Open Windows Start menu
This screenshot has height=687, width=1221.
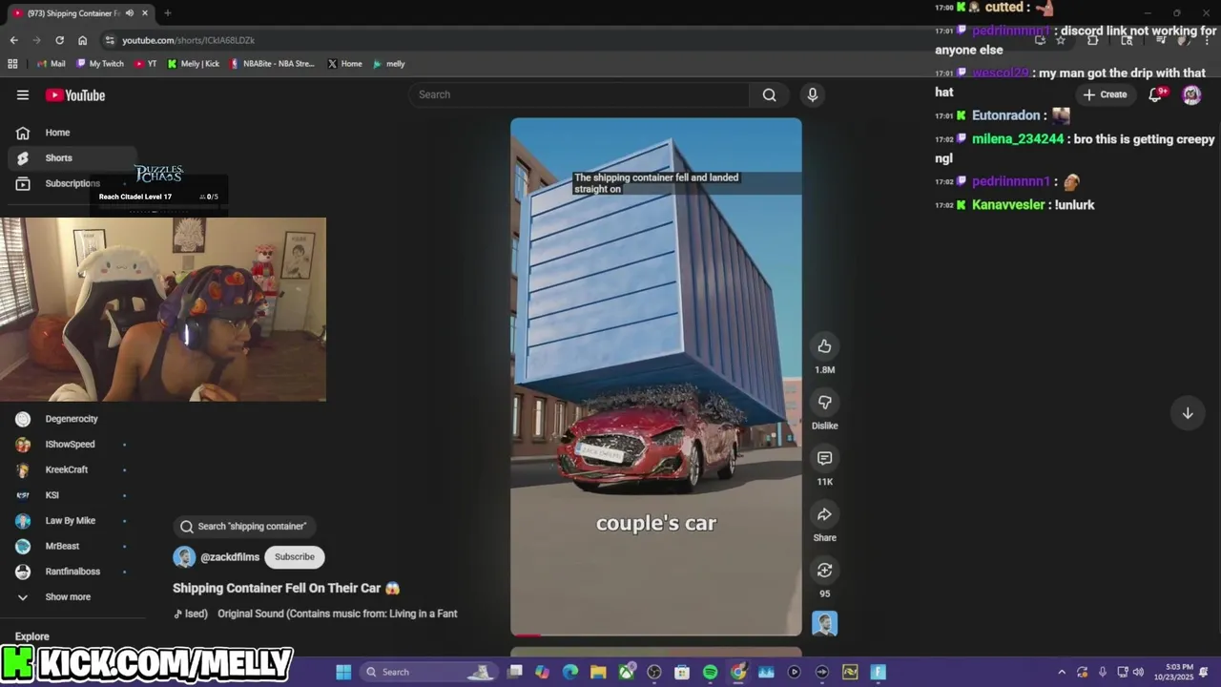pyautogui.click(x=343, y=672)
